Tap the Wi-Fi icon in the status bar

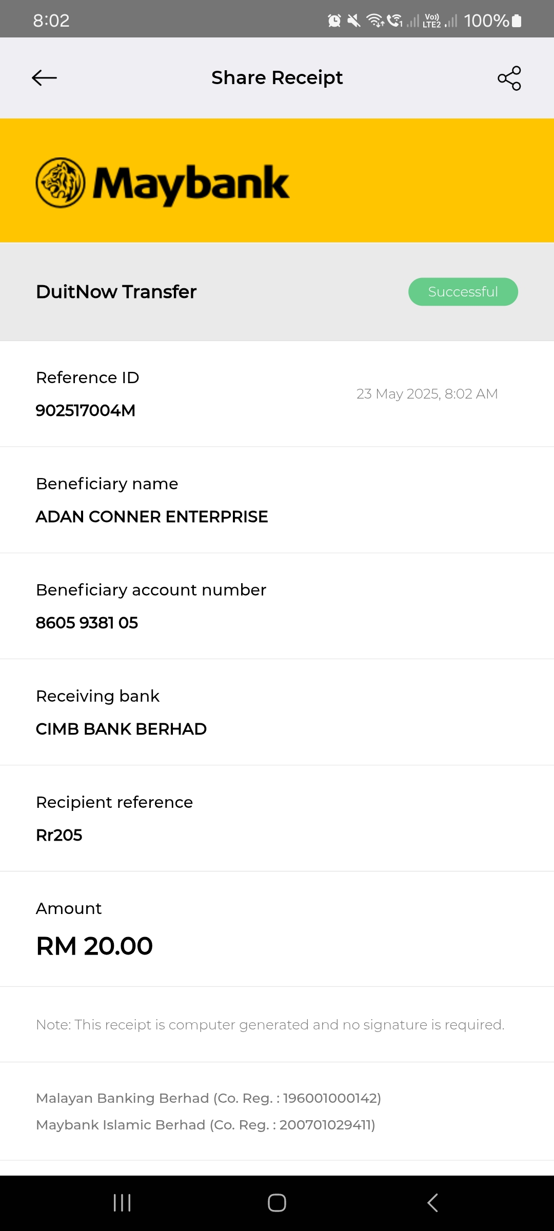pos(375,21)
